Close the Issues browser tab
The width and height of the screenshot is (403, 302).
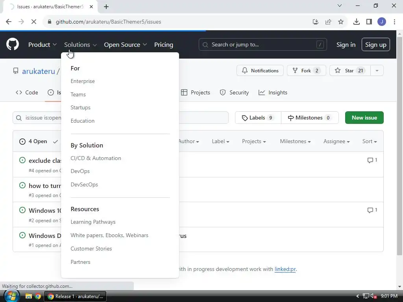[x=91, y=7]
